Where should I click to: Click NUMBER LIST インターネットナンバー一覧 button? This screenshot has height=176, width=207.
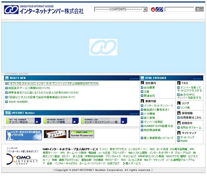104,121
